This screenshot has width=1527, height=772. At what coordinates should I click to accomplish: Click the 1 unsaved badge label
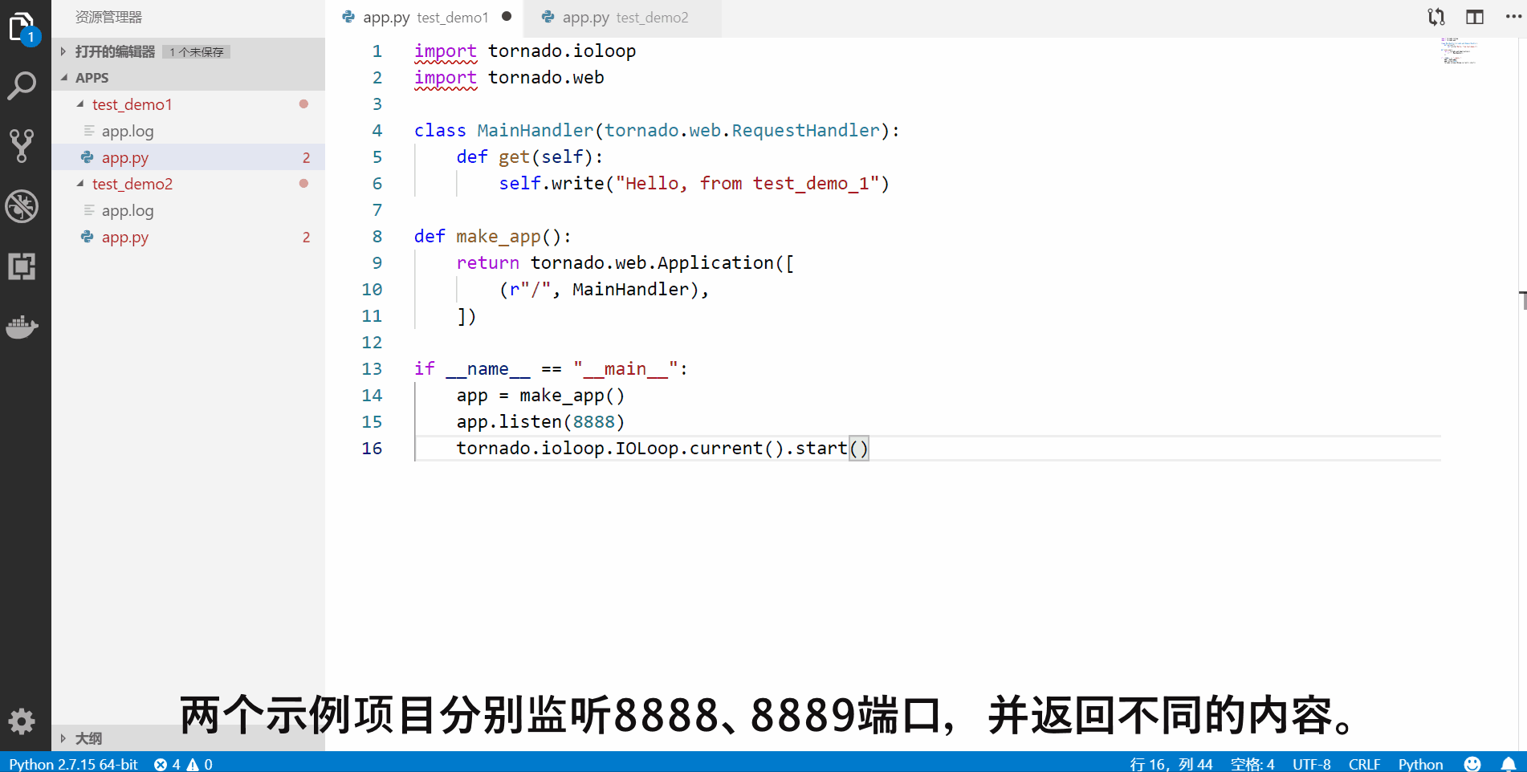(197, 52)
